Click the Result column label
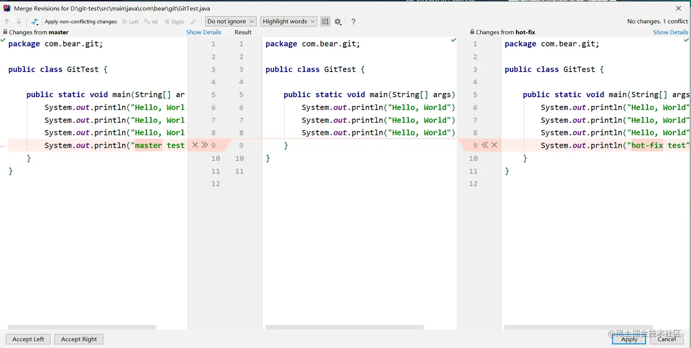 pyautogui.click(x=243, y=32)
